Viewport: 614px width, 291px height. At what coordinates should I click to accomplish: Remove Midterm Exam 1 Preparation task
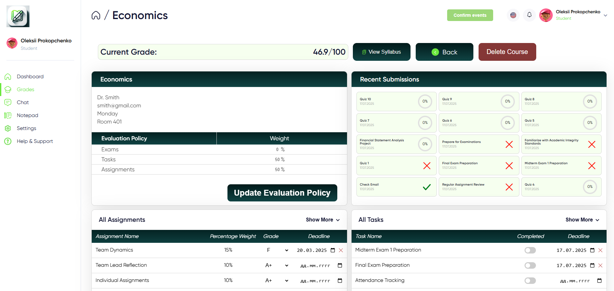[600, 250]
